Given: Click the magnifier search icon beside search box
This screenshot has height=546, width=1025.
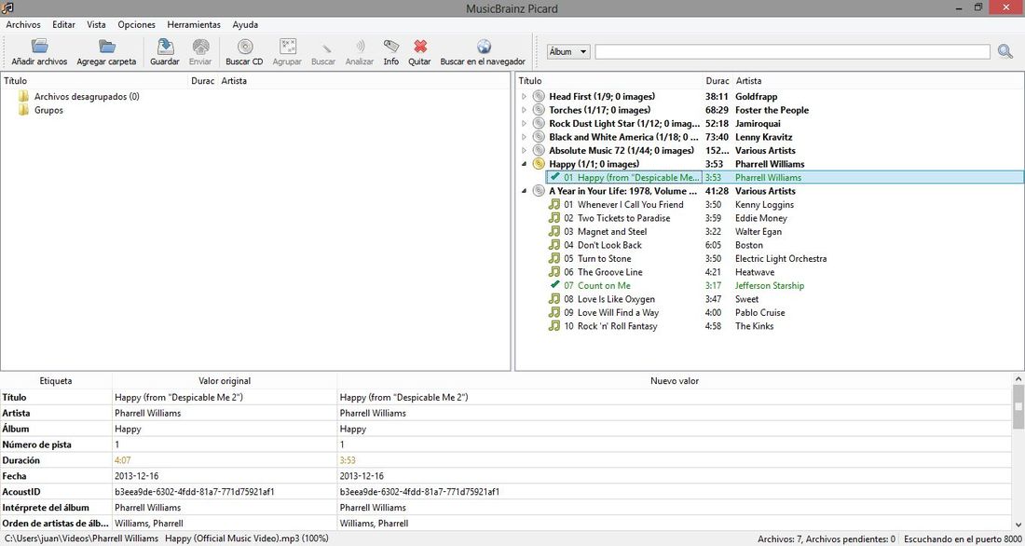Looking at the screenshot, I should click(x=1005, y=51).
